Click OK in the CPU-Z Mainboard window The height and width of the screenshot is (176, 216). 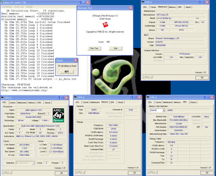202,78
